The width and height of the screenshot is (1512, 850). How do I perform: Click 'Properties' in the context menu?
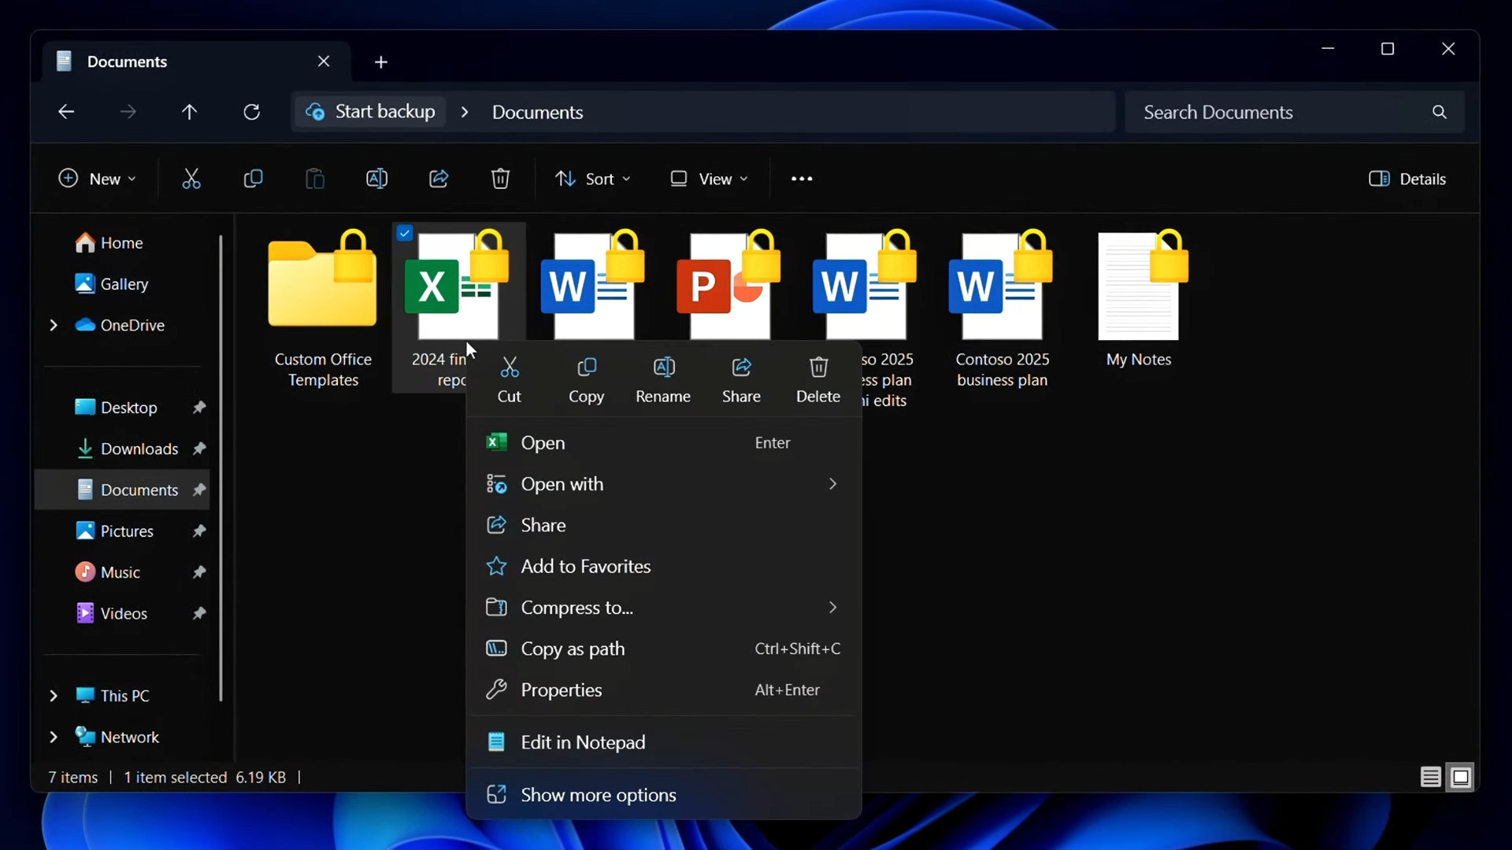[561, 689]
